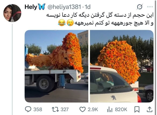Open the three-dot more options menu
Image resolution: width=157 pixels, height=115 pixels.
click(150, 7)
